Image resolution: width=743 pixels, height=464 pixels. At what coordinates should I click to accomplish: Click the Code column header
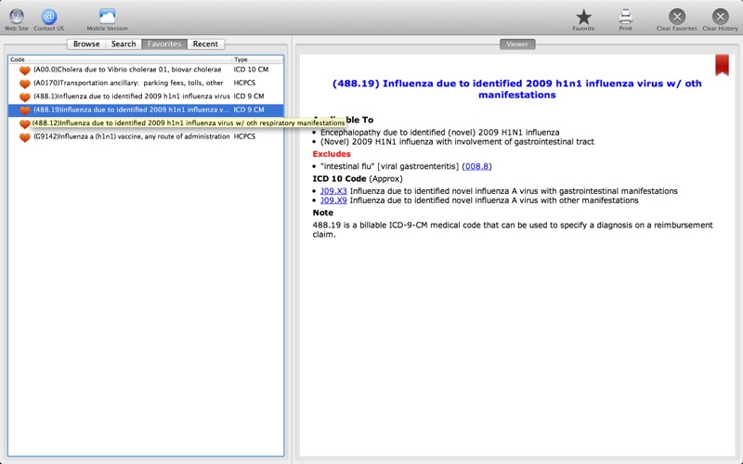[121, 59]
